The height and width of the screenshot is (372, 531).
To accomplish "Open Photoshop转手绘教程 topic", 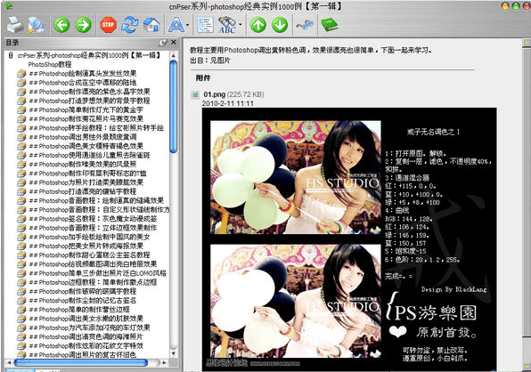I will click(x=96, y=128).
